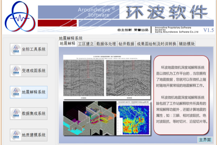This screenshot has height=145, width=217.
Task: Click the 自主创新 荣誉出品 slogan
Action: [x=133, y=30]
